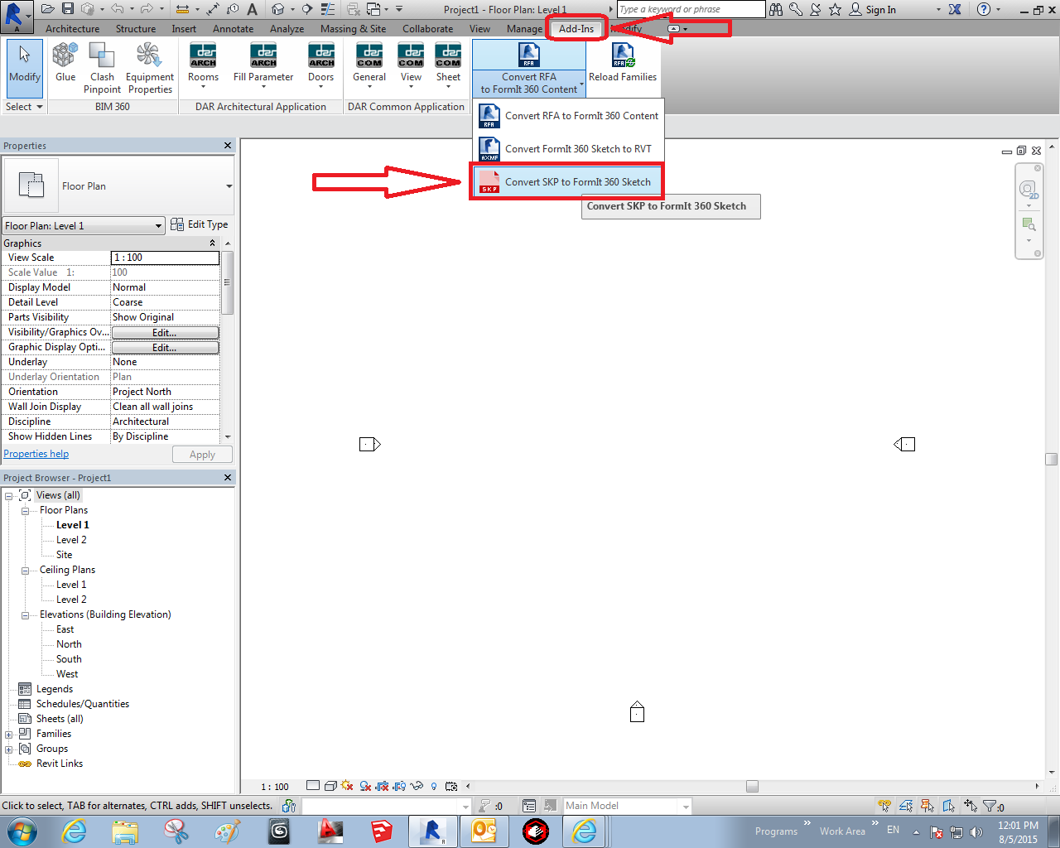Select the Site floor plan view
This screenshot has width=1060, height=848.
tap(65, 555)
